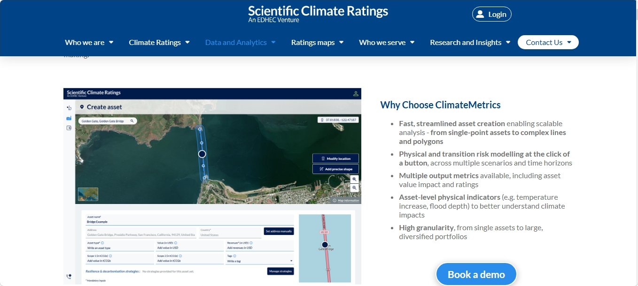This screenshot has height=286, width=638.
Task: Click the Revenues (in USD) input field
Action: coord(260,246)
